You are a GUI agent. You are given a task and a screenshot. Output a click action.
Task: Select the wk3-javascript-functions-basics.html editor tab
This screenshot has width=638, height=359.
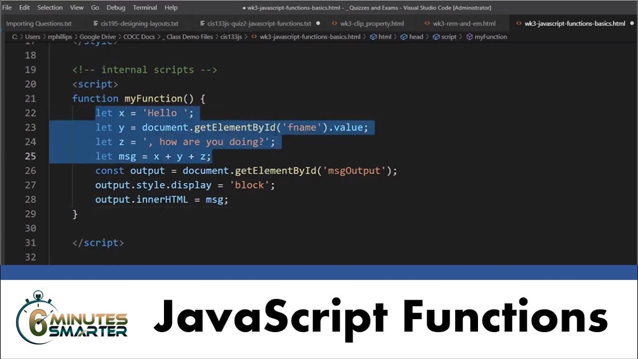click(x=575, y=23)
